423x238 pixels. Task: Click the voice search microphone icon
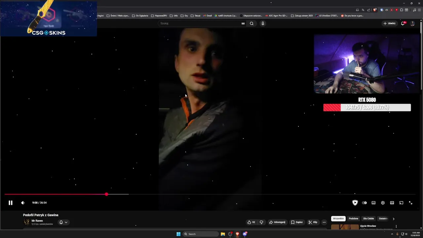tap(263, 23)
